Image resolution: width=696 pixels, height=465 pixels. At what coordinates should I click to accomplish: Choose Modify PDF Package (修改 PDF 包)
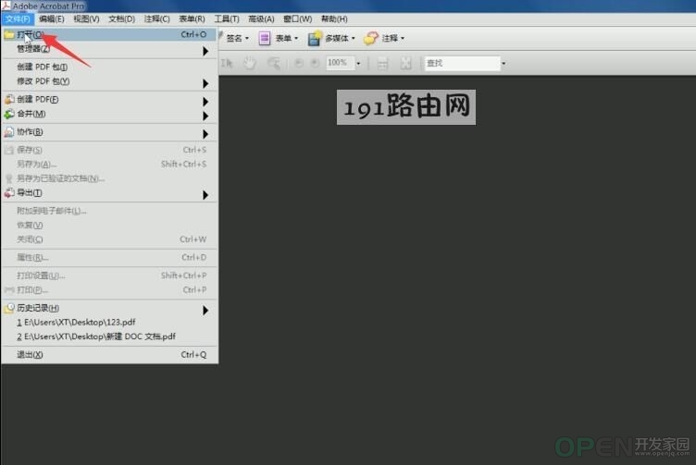tap(109, 81)
